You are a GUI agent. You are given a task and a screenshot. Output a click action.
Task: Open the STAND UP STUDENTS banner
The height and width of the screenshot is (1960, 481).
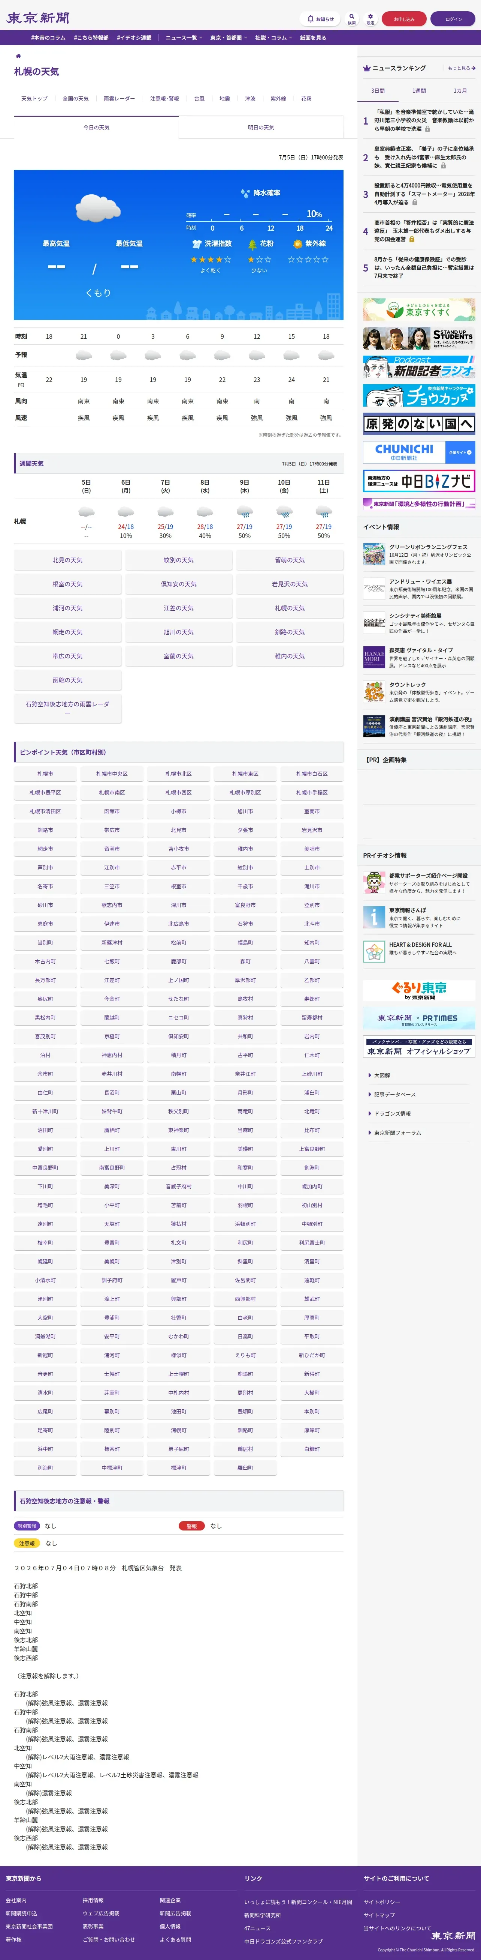pyautogui.click(x=419, y=339)
